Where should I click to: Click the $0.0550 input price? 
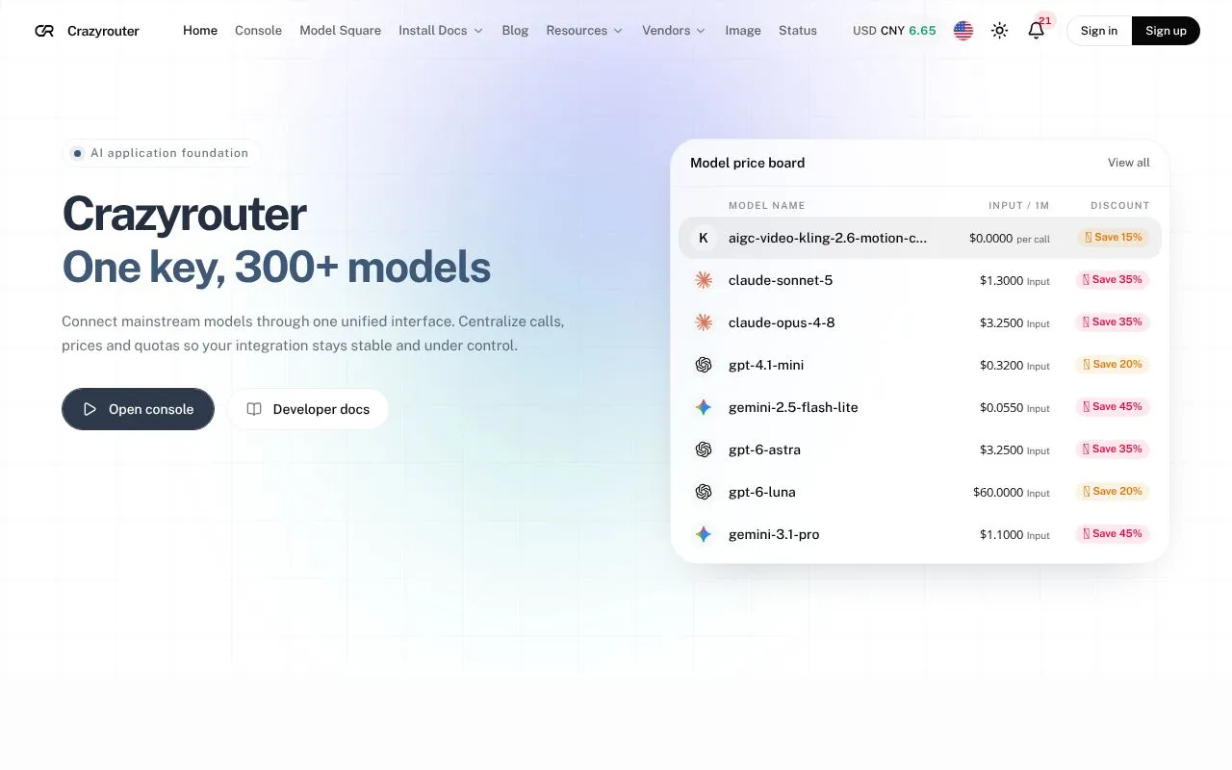tap(1001, 407)
